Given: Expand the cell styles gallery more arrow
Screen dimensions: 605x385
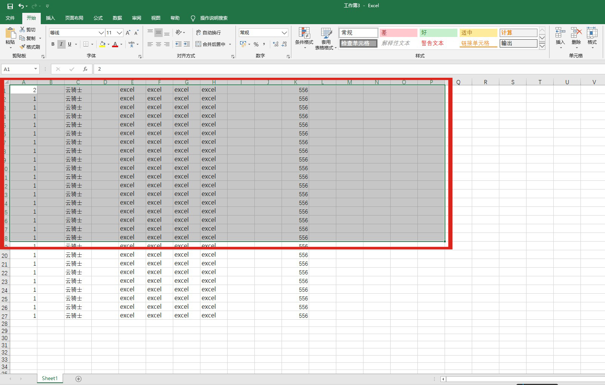Looking at the screenshot, I should pyautogui.click(x=542, y=46).
